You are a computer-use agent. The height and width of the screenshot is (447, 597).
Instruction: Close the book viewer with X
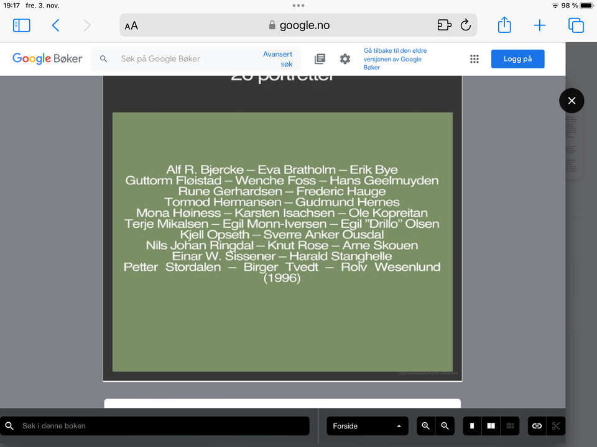[x=572, y=101]
